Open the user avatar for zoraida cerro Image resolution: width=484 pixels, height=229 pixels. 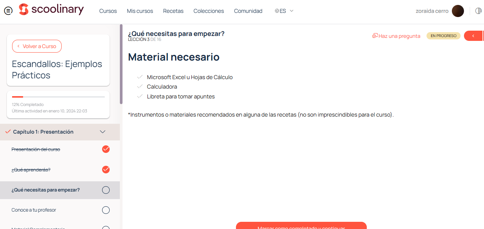[x=458, y=11]
